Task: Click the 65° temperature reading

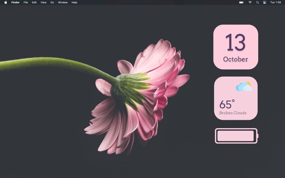Action: click(227, 104)
